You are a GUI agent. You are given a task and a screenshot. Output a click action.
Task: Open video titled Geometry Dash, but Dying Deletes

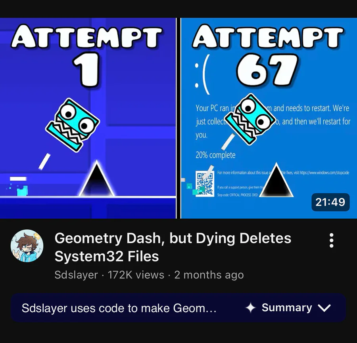173,247
